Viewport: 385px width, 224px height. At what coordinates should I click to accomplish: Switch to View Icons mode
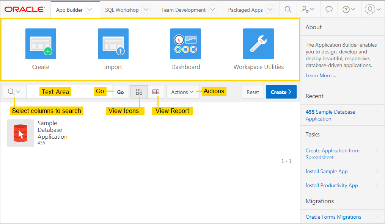click(139, 91)
